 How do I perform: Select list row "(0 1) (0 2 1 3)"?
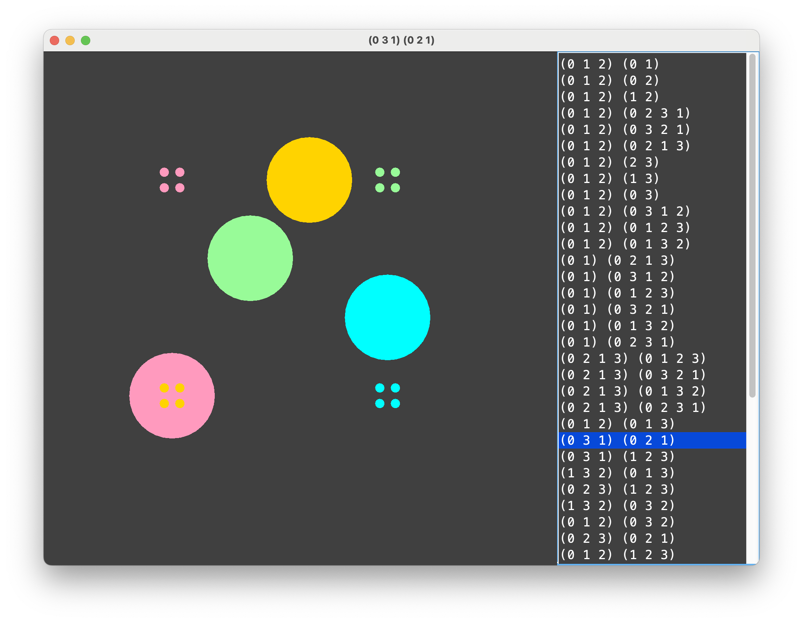tap(652, 260)
